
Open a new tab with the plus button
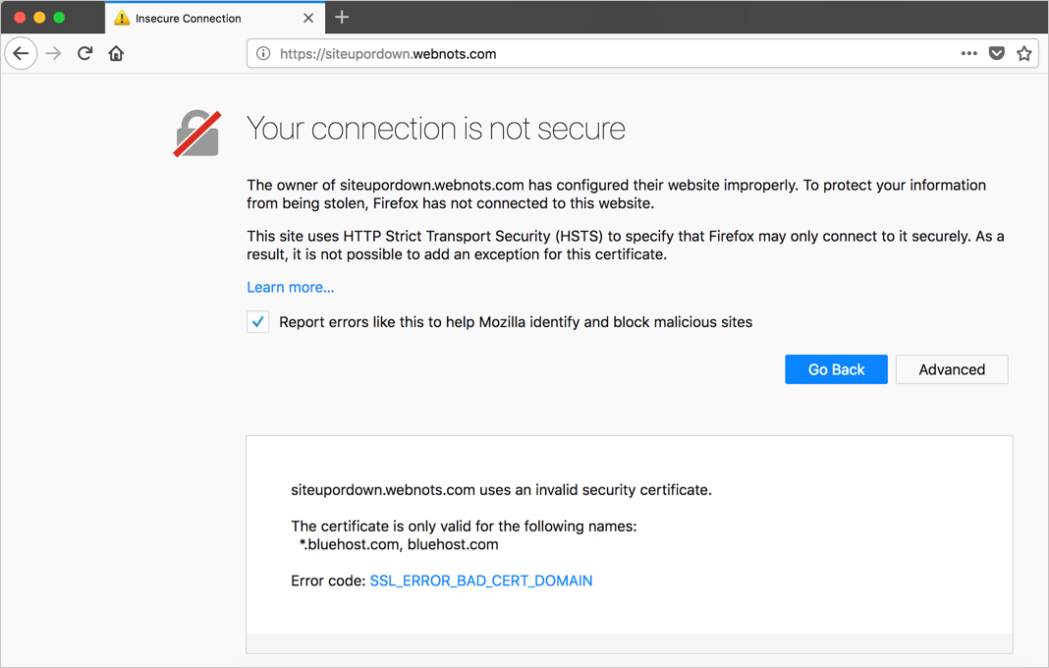coord(341,17)
